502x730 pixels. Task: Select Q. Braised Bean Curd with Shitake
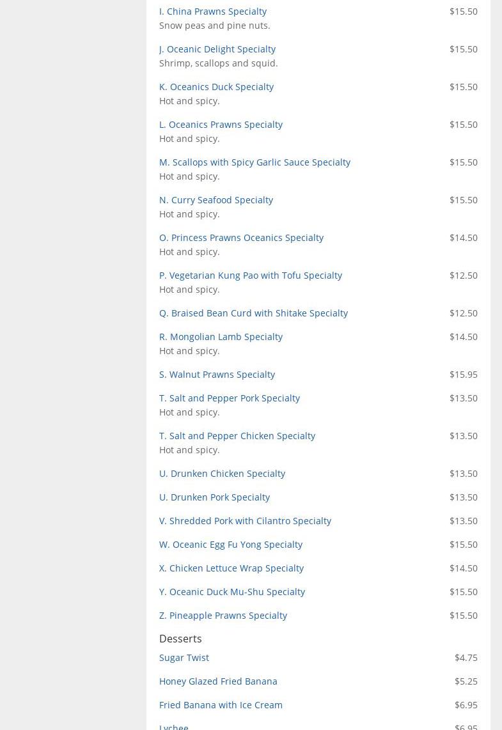pos(253,313)
